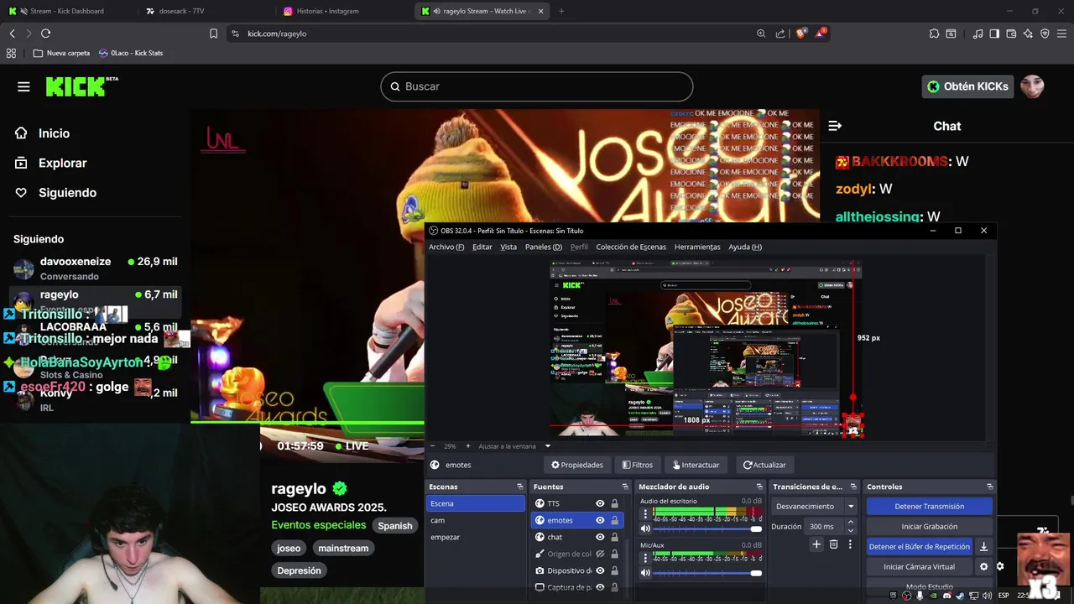This screenshot has height=604, width=1074.
Task: Click the remove transition trash icon
Action: coord(833,544)
